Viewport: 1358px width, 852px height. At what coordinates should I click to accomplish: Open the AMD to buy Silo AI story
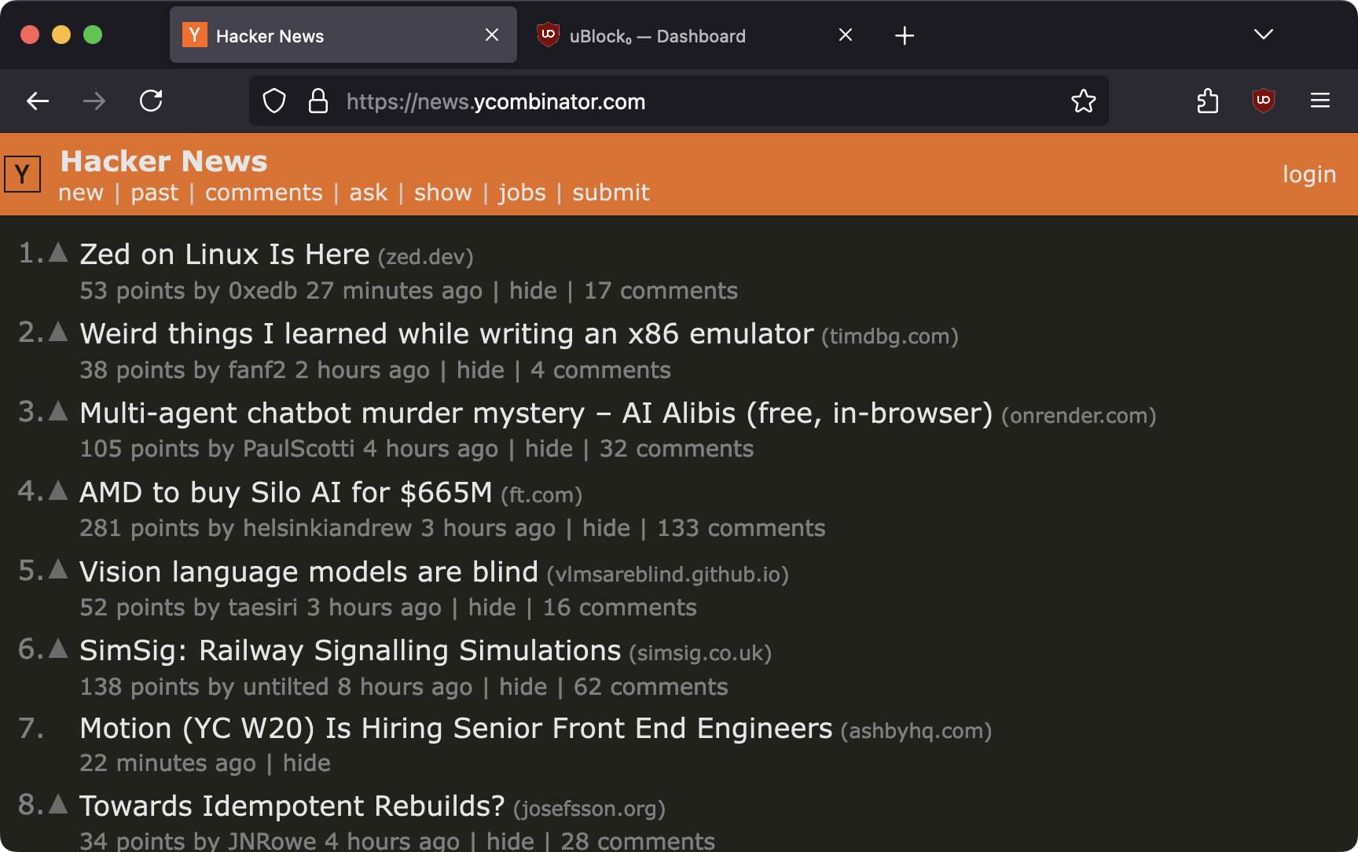tap(285, 492)
